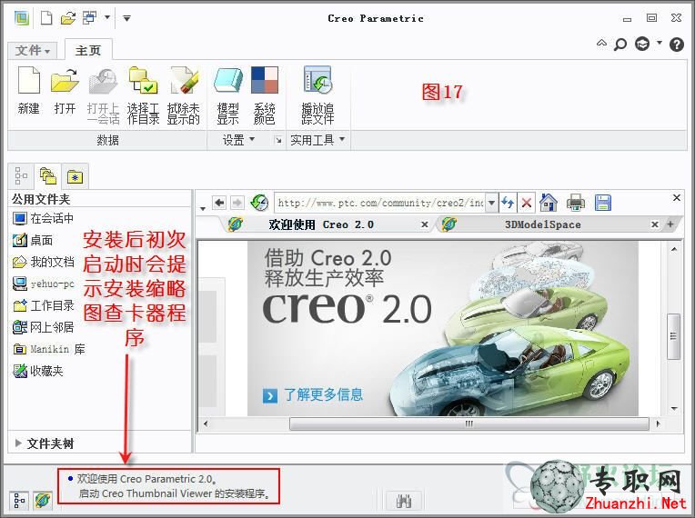Close the embedded browser panel
Screen dimensions: 695x518
point(677,197)
